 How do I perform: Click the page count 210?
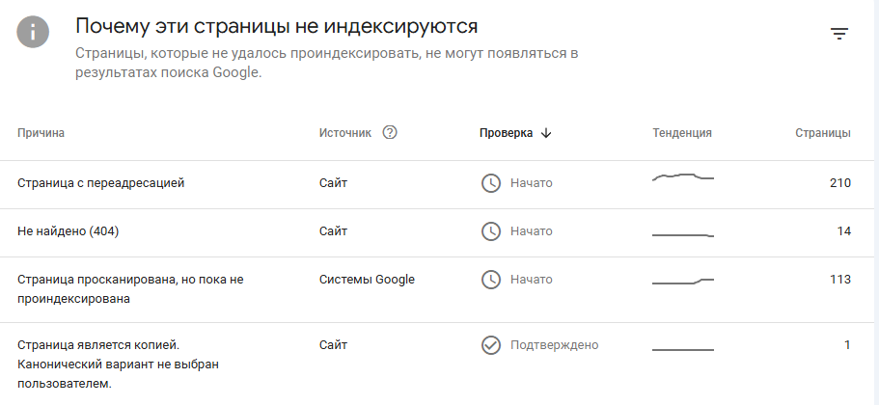pyautogui.click(x=840, y=183)
